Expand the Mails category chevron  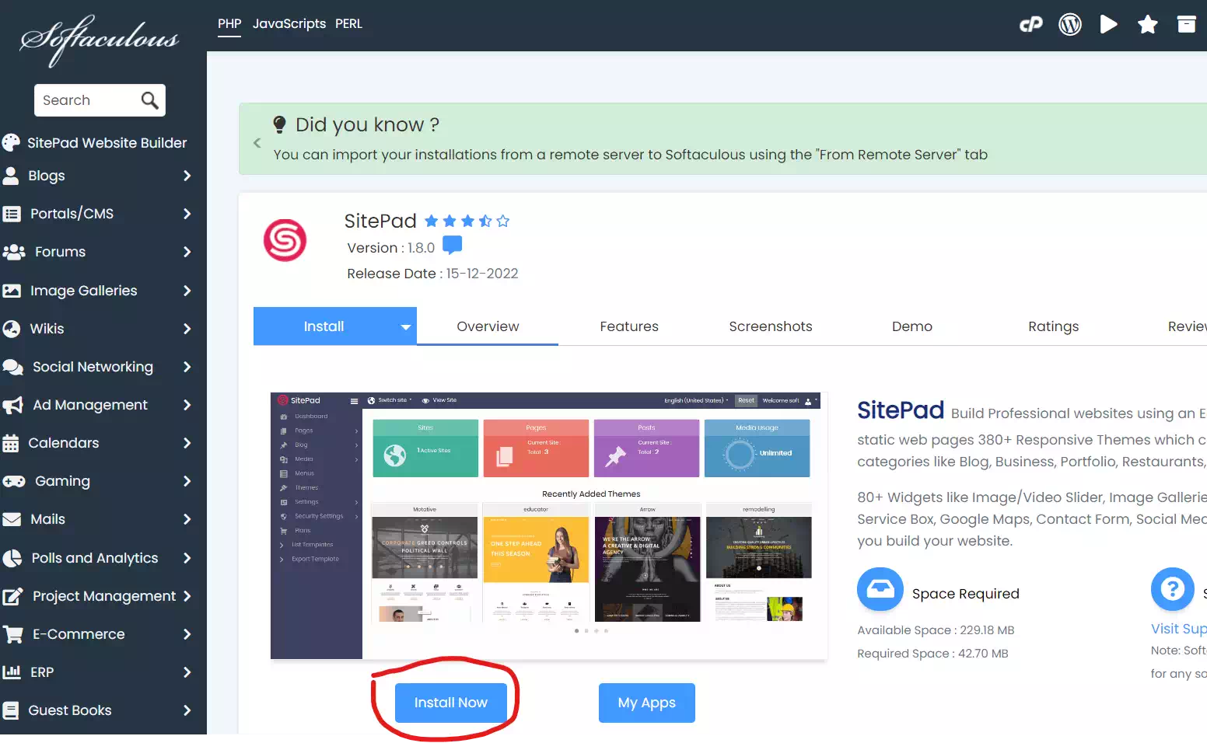pyautogui.click(x=187, y=519)
